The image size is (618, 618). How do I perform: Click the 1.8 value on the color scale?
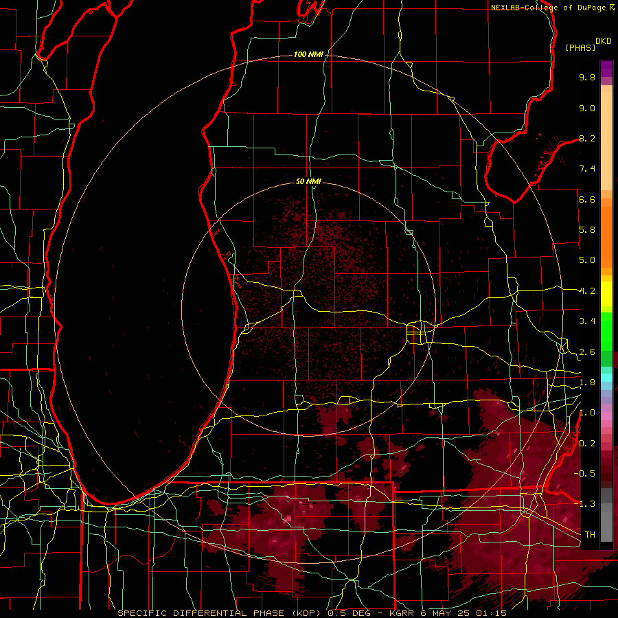click(x=587, y=382)
